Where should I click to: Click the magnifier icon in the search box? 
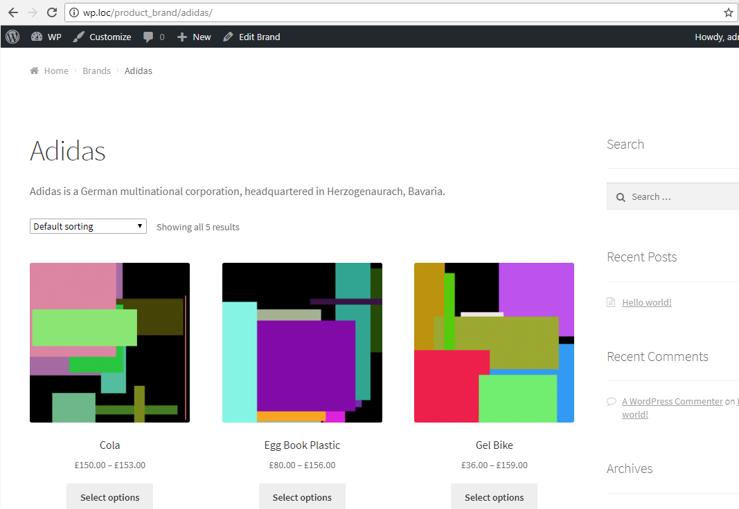click(621, 198)
